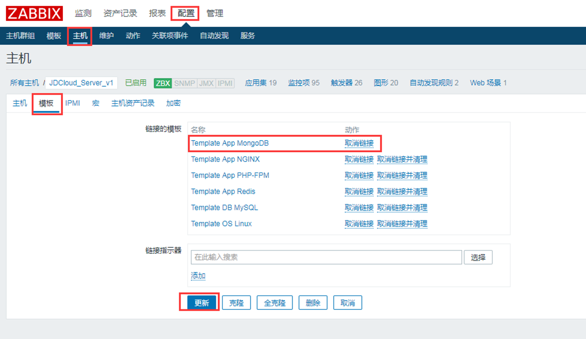Click the 删除 button
586x339 pixels.
tap(313, 303)
